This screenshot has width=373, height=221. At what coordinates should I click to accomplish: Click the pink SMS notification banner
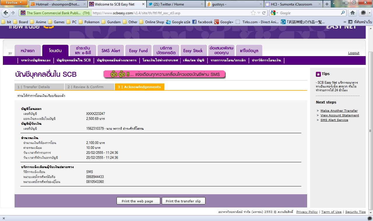165,74
